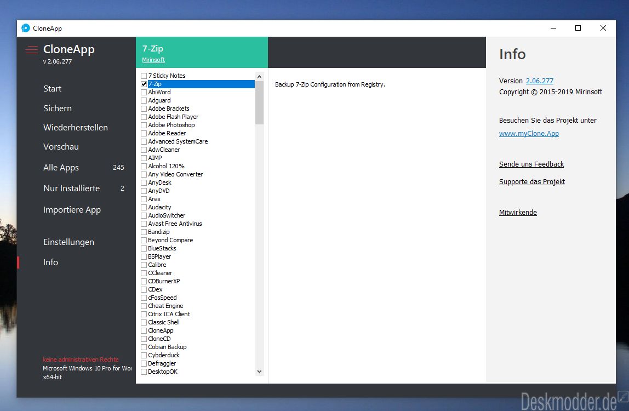Viewport: 629px width, 411px height.
Task: Select Beyond Compare entry
Action: tap(170, 241)
